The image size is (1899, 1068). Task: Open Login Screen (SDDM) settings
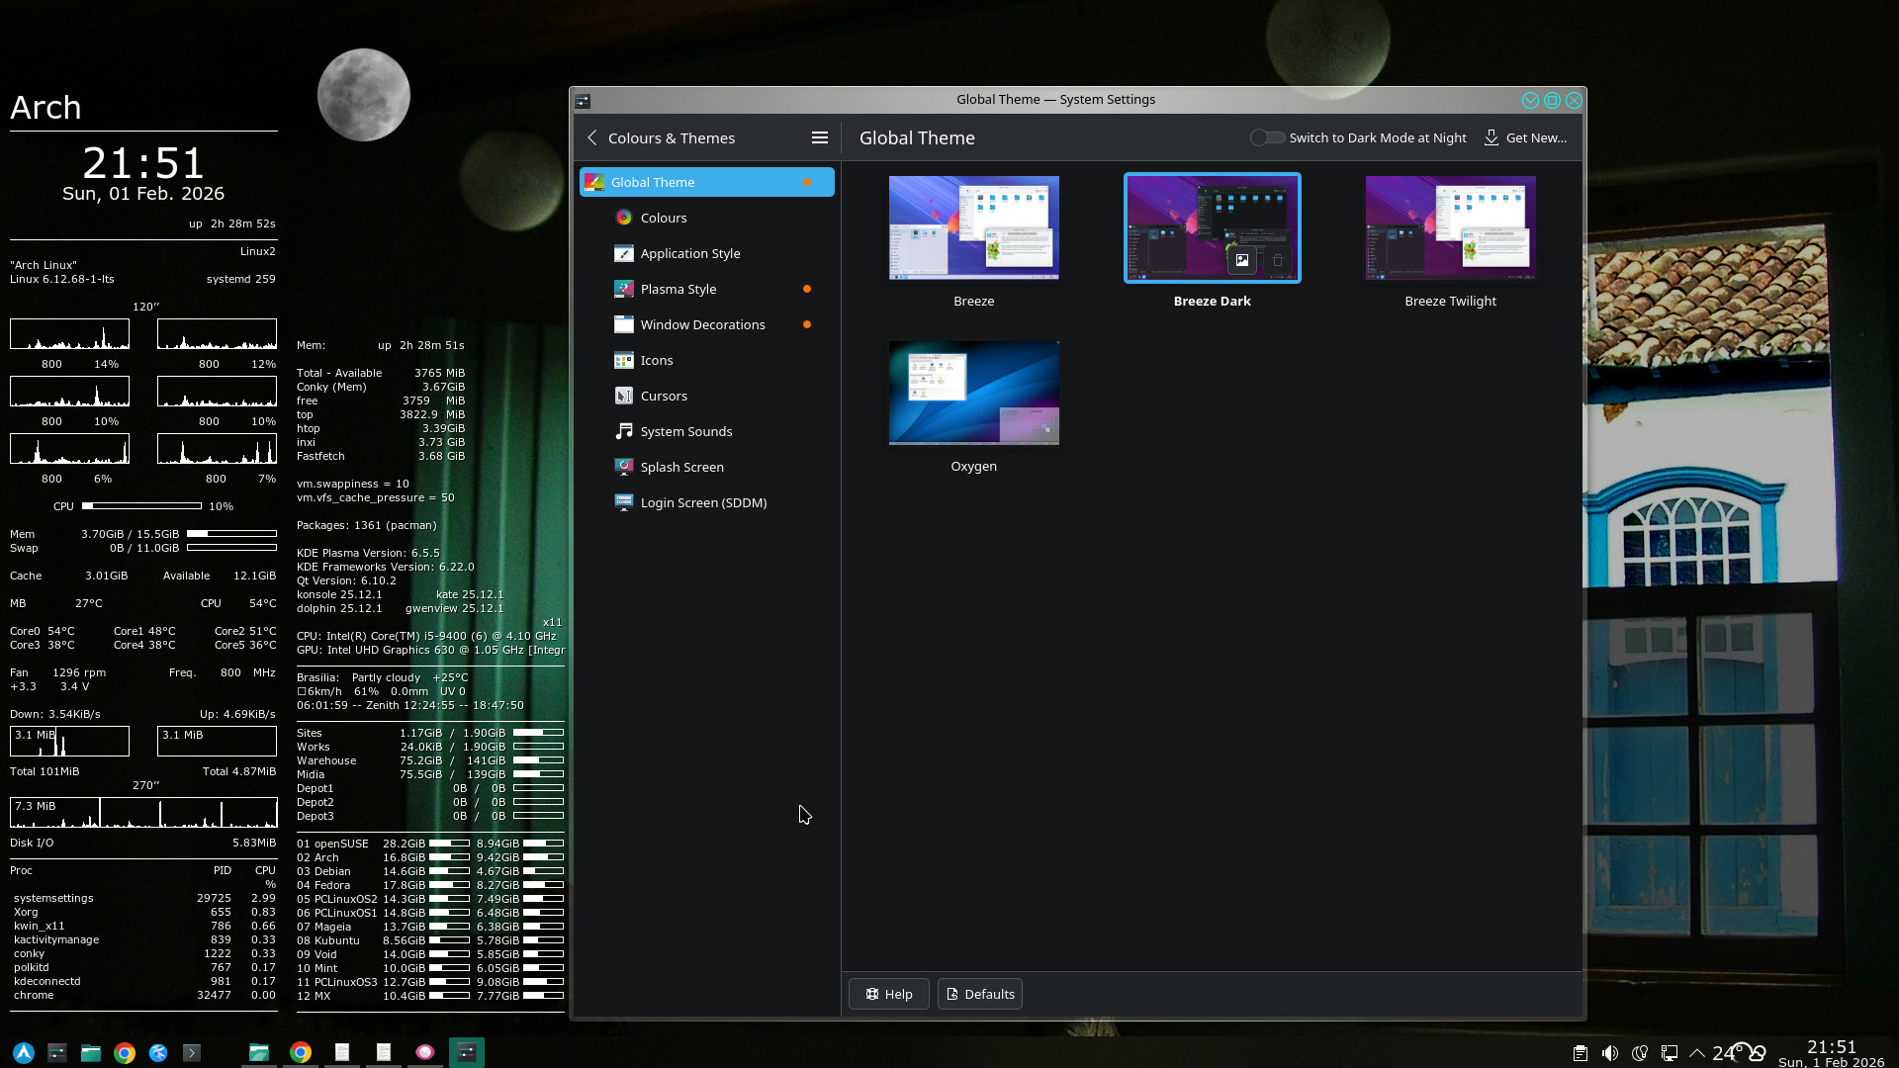tap(702, 502)
